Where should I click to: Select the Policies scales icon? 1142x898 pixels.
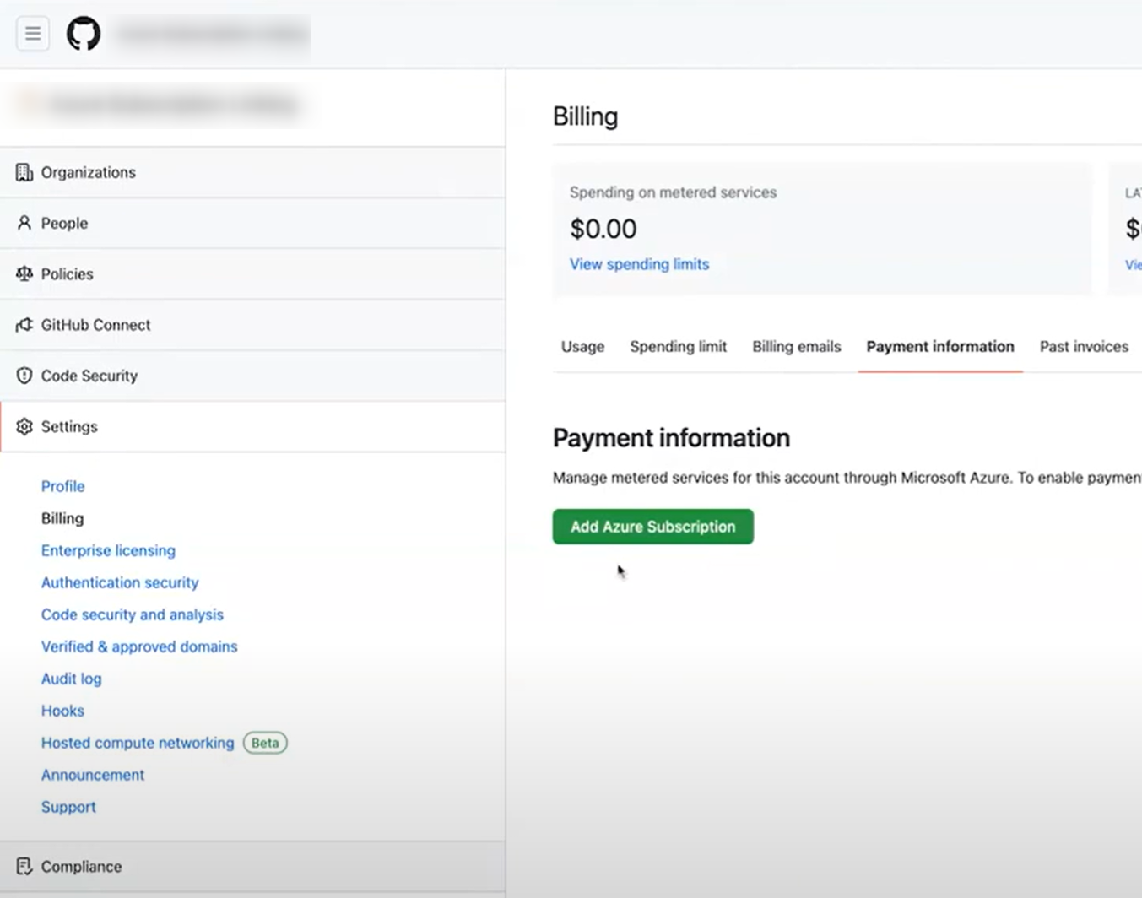(x=23, y=273)
